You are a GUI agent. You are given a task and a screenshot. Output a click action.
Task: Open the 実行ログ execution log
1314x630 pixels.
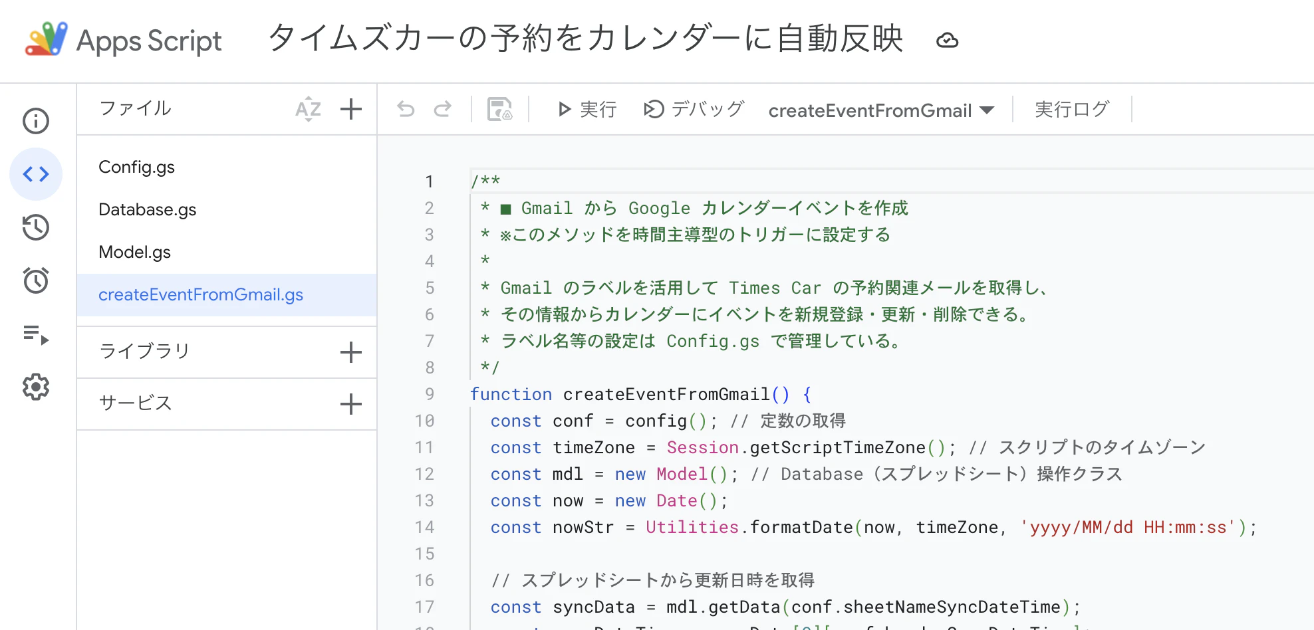1072,109
